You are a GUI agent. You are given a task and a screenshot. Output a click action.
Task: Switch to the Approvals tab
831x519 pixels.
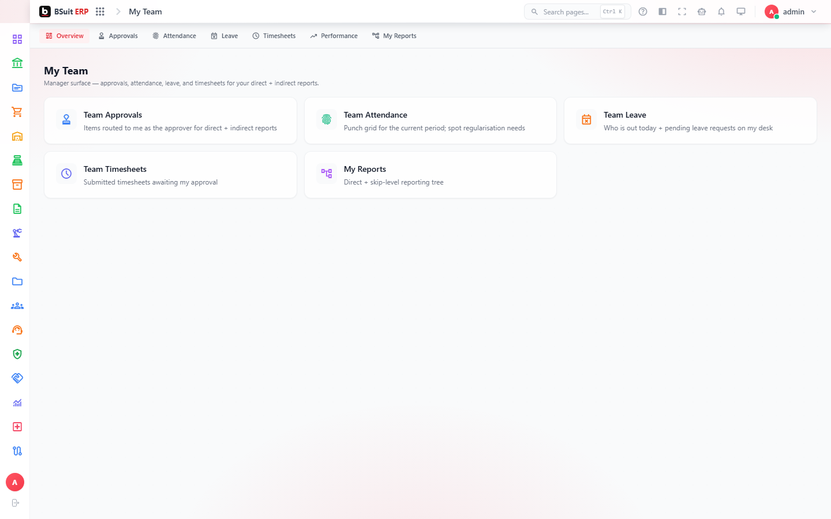pos(118,36)
